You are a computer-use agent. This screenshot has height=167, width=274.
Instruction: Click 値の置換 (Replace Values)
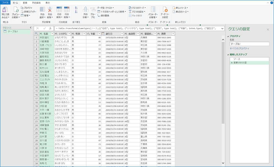pyautogui.click(x=103, y=15)
